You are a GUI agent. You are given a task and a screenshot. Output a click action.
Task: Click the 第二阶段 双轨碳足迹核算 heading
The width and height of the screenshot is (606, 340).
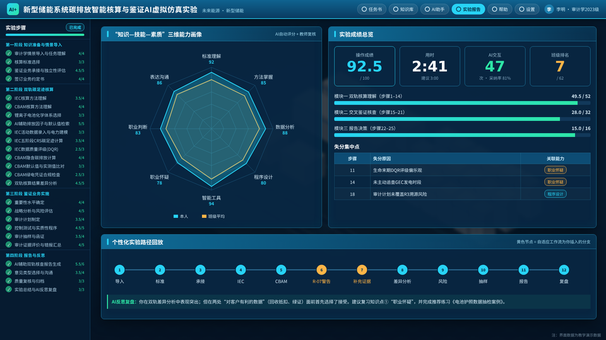tap(30, 89)
